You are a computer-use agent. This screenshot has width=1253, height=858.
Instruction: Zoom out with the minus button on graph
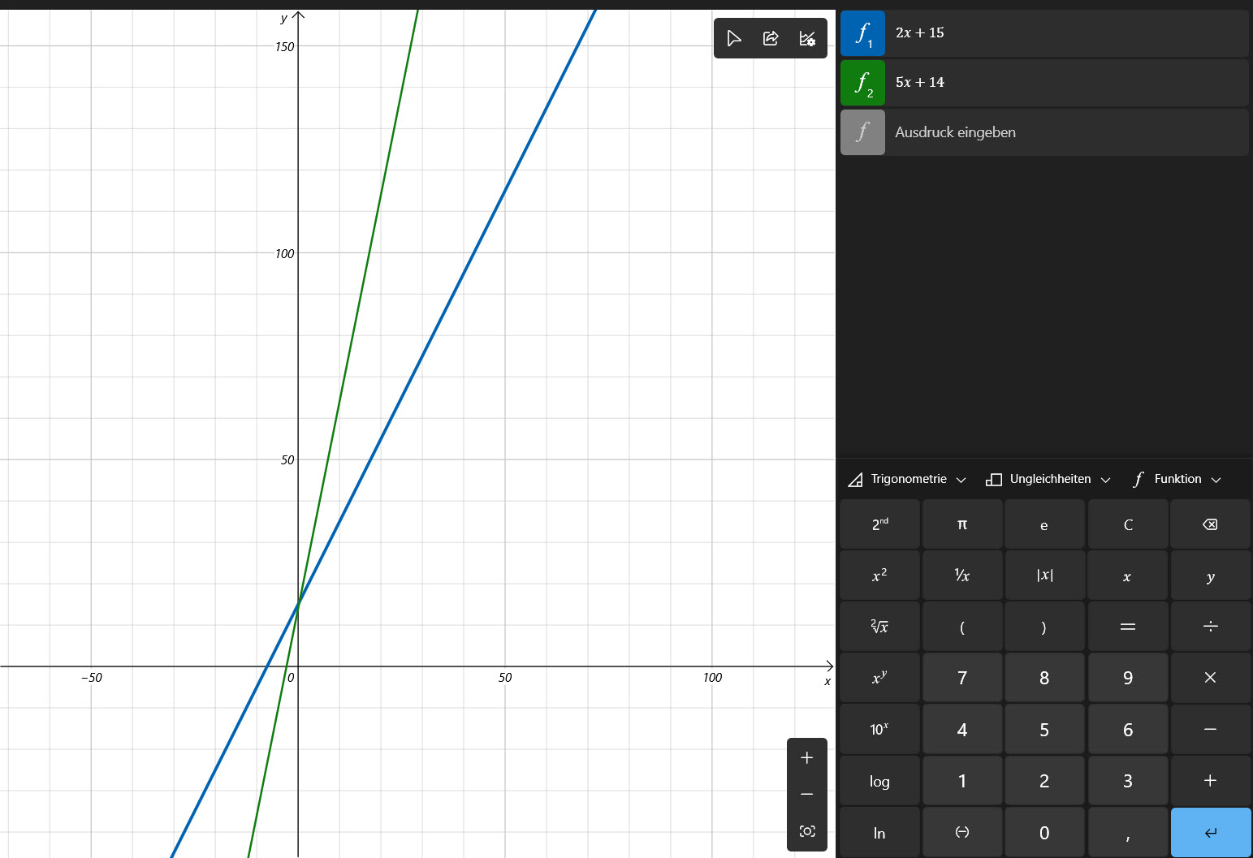tap(806, 794)
